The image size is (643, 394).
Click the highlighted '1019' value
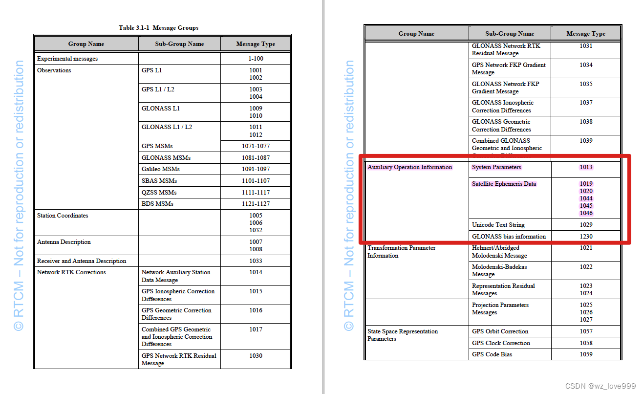[x=586, y=184]
